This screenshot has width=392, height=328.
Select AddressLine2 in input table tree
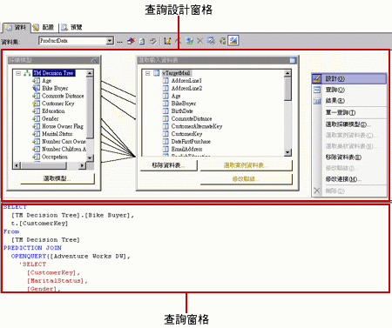pyautogui.click(x=186, y=88)
